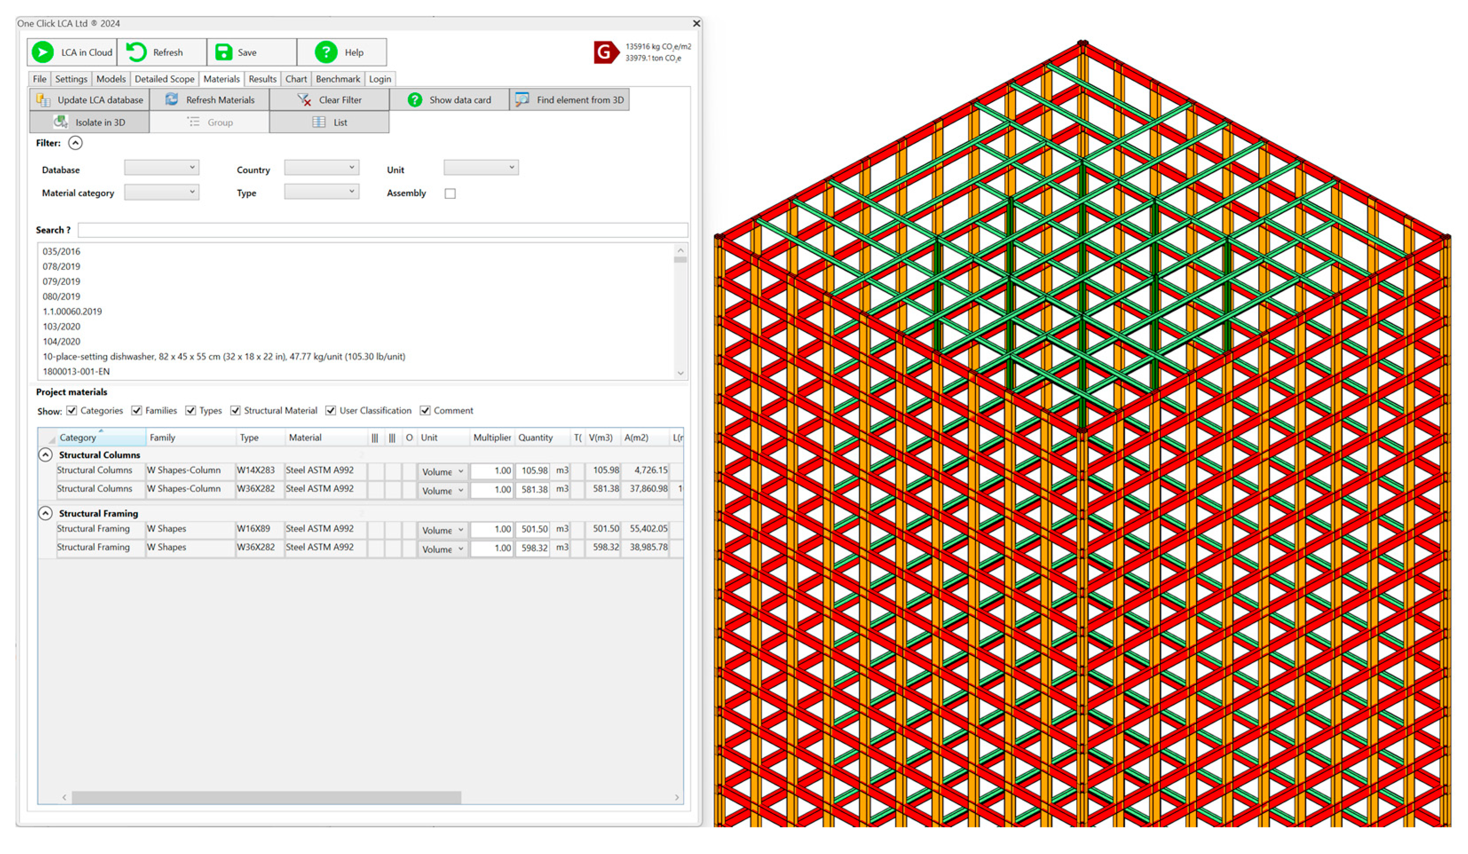Switch to the Benchmark tab

pos(338,79)
